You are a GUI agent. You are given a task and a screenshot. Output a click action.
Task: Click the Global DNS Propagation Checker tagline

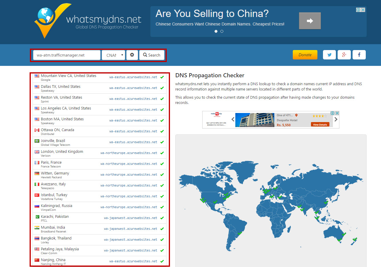pyautogui.click(x=107, y=27)
